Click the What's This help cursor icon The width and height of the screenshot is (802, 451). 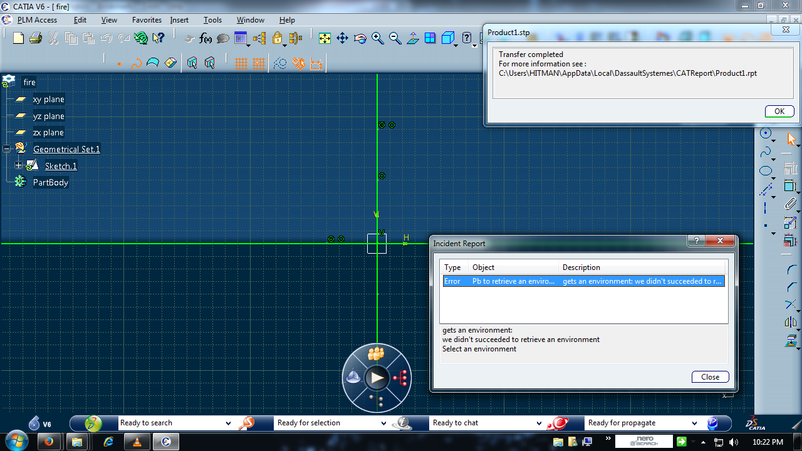[x=159, y=39]
